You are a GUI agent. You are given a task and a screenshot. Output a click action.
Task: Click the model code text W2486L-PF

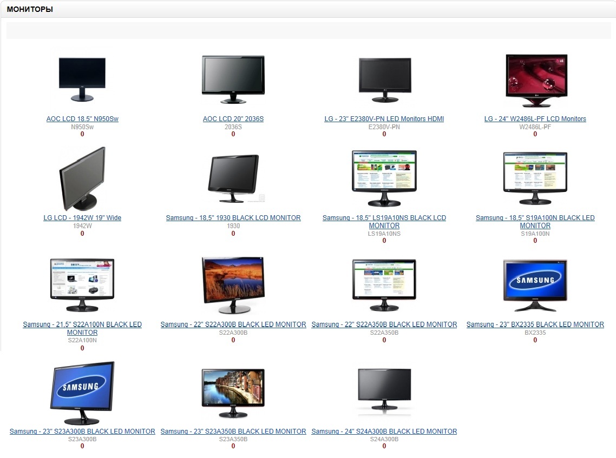535,127
